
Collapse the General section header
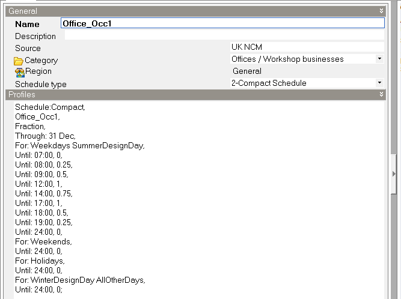(x=381, y=11)
